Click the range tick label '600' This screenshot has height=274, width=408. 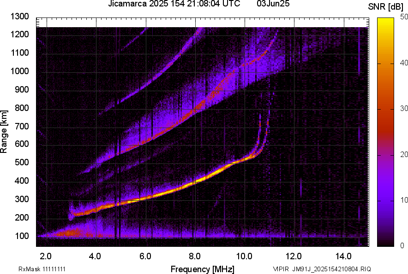22,144
